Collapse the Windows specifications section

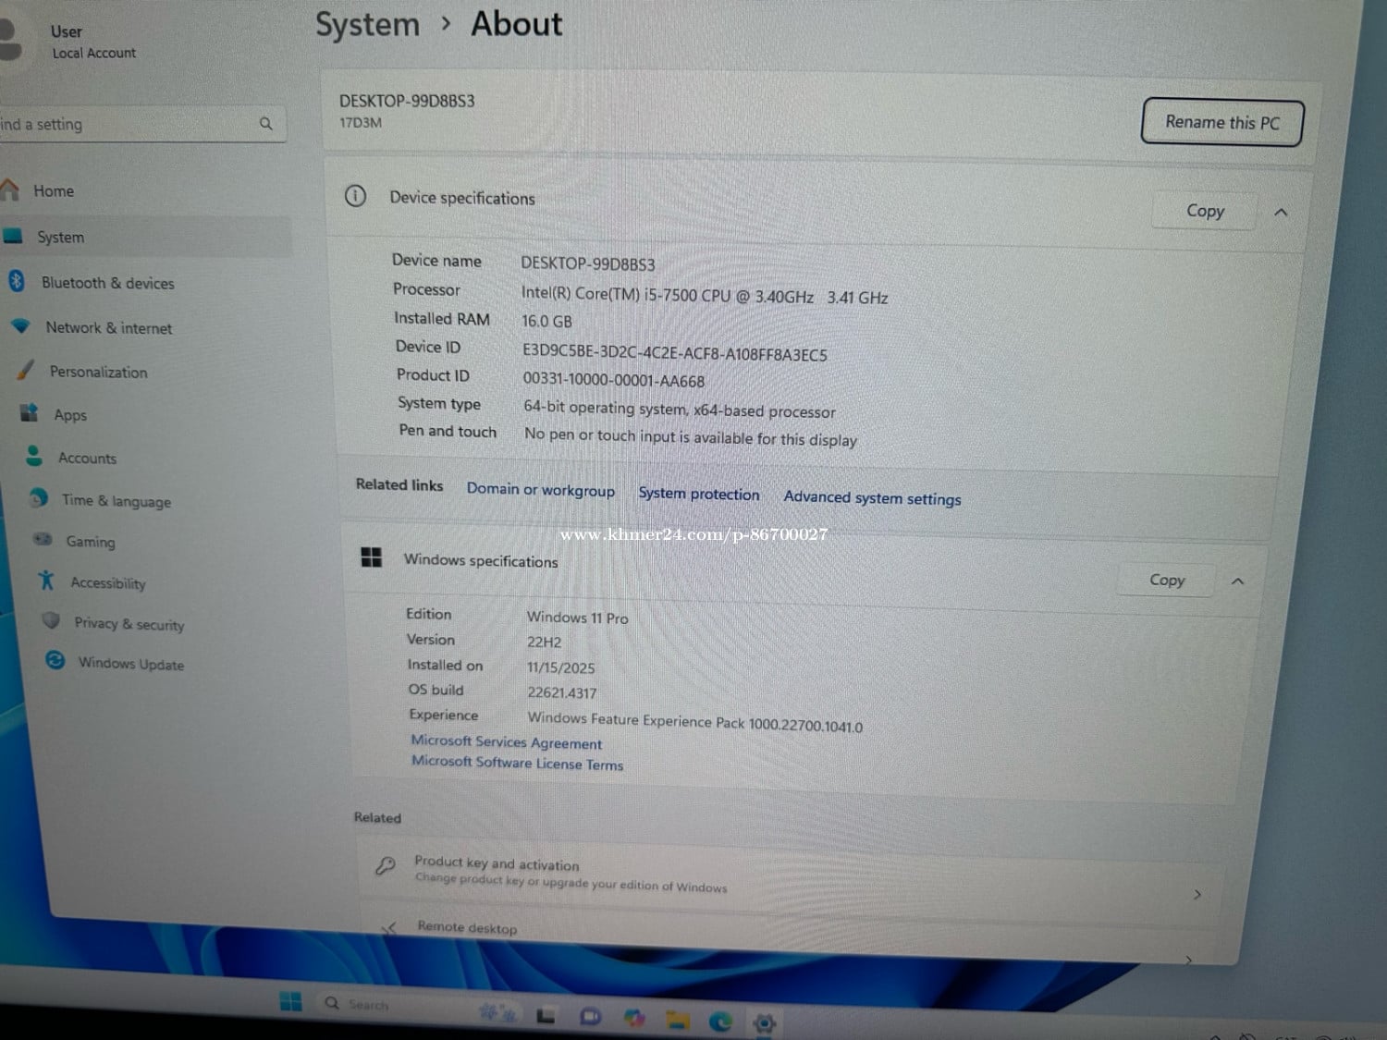pyautogui.click(x=1237, y=581)
